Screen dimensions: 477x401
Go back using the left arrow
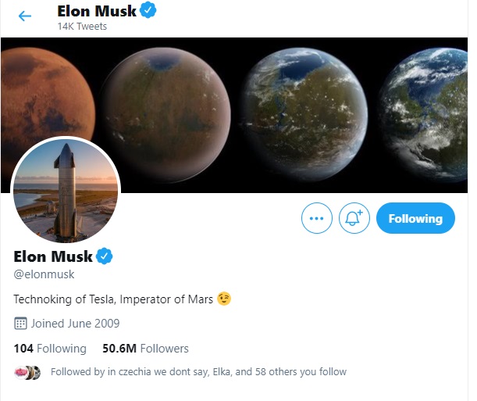coord(25,16)
